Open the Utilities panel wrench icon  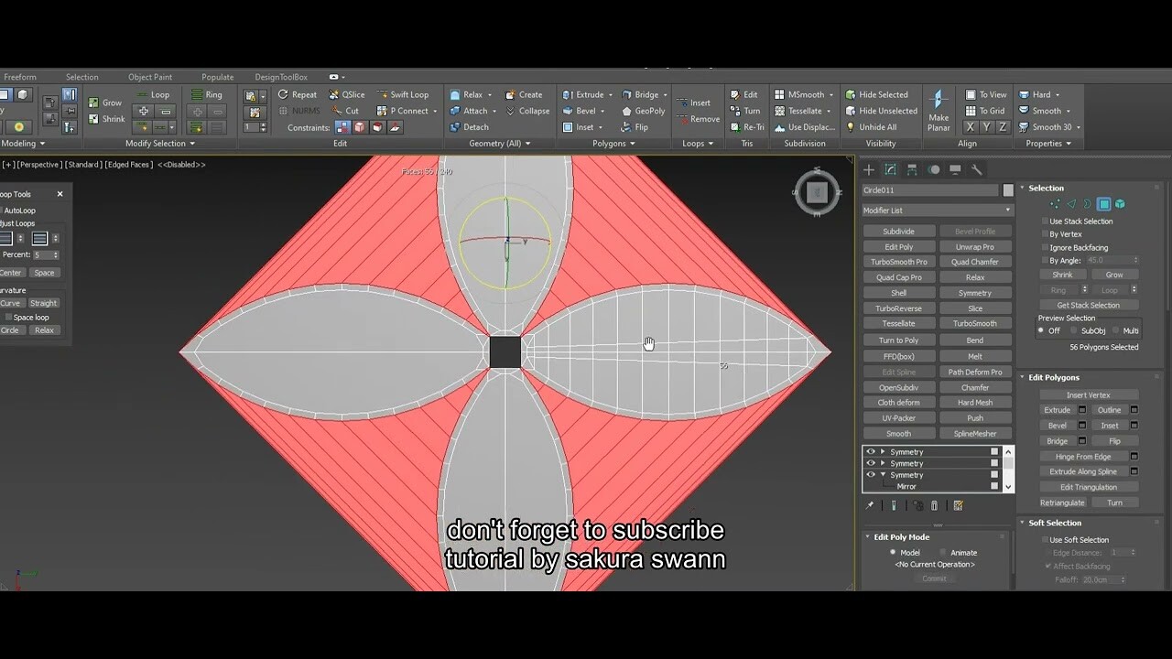click(977, 170)
